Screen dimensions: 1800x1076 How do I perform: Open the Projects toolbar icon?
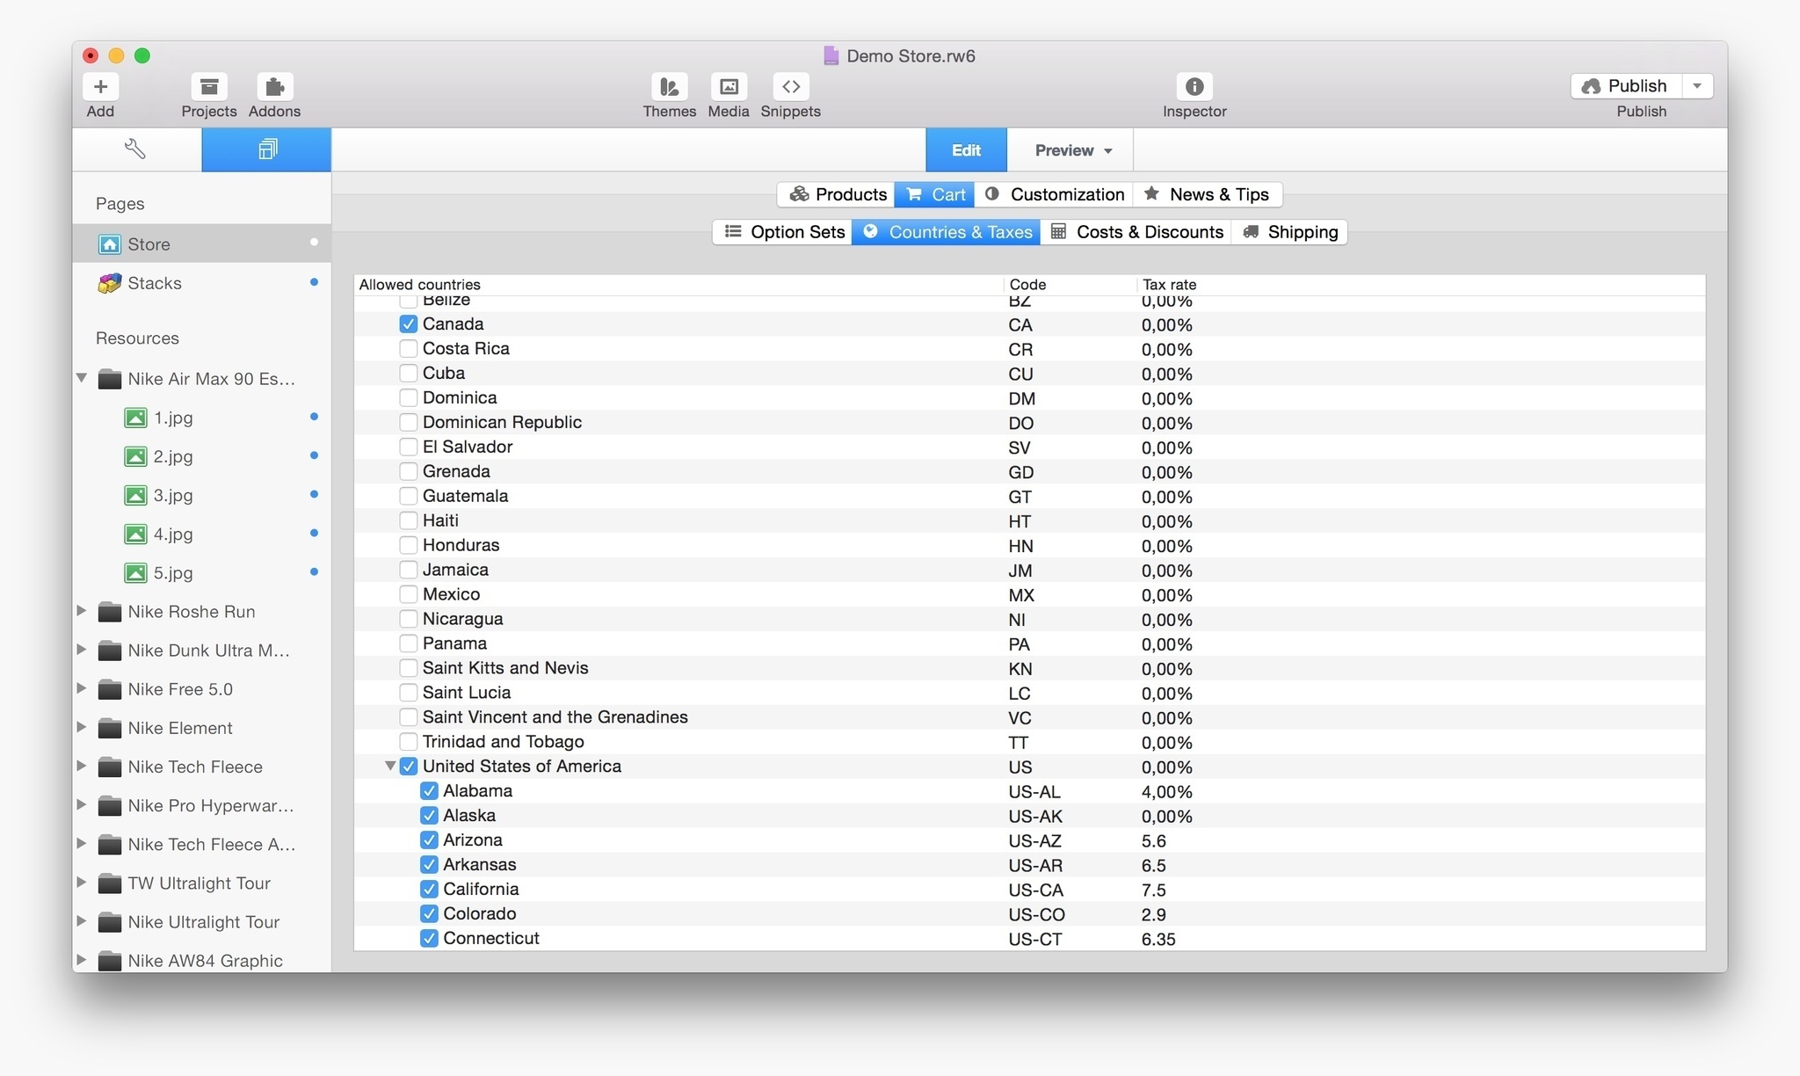pos(208,87)
